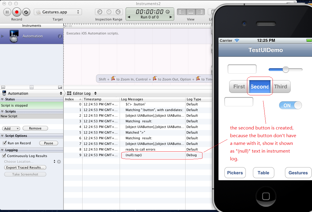Screen dimensions: 312x212
Task: Click the Pause button in Script Options
Action: point(49,143)
